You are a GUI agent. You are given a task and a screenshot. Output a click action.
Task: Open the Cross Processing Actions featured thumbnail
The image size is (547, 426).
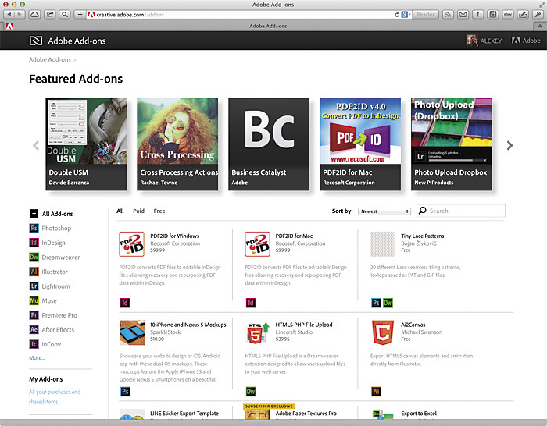177,138
